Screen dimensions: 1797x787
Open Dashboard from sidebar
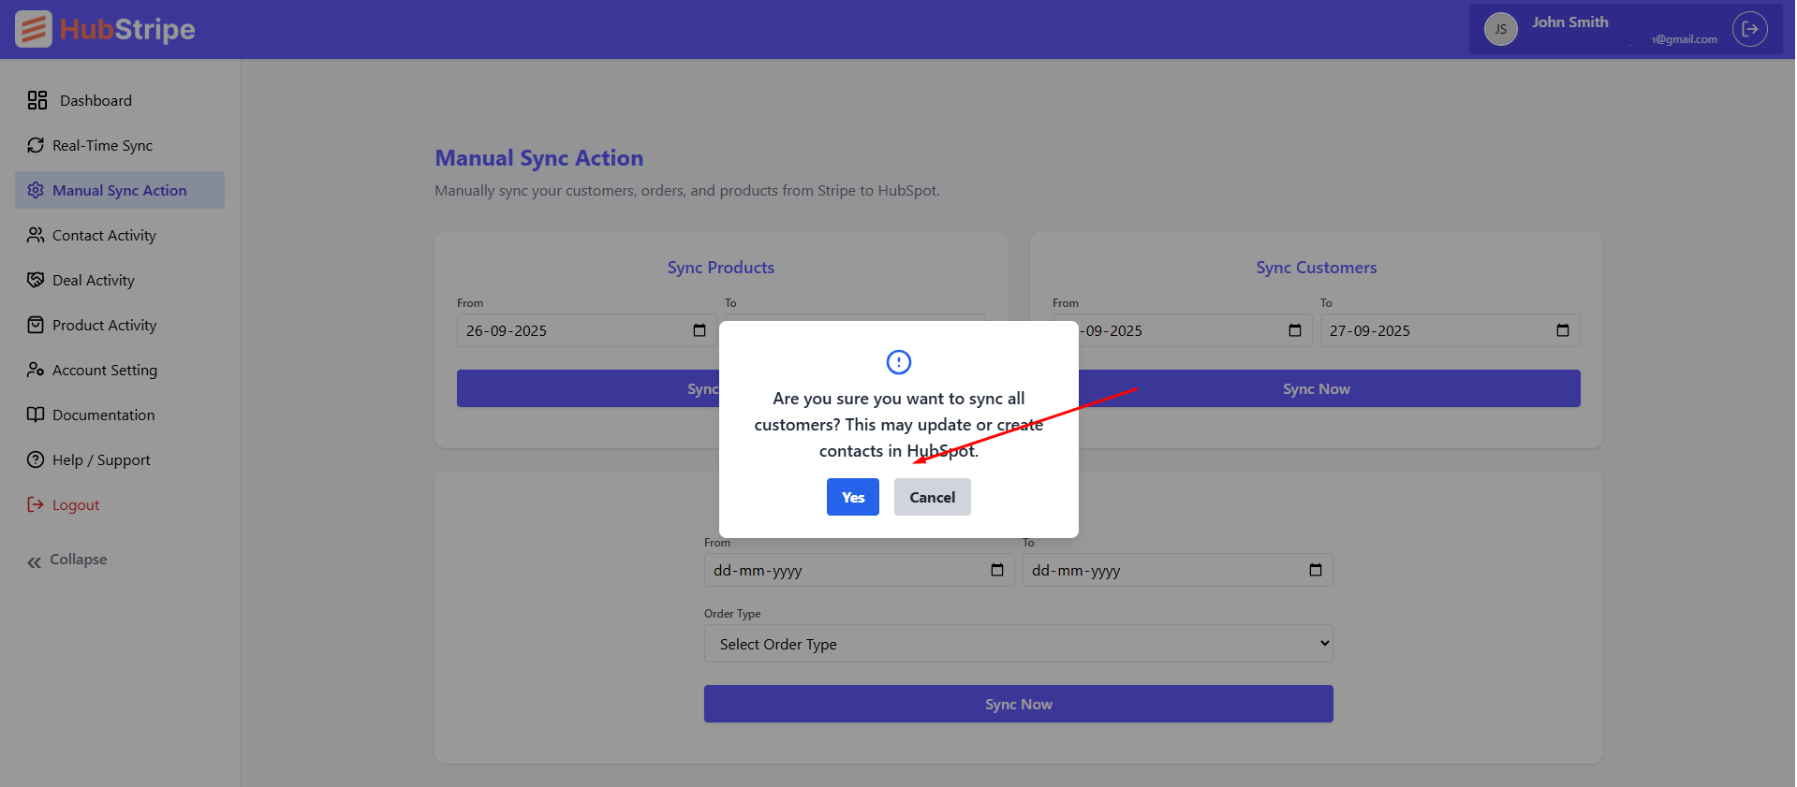point(120,100)
